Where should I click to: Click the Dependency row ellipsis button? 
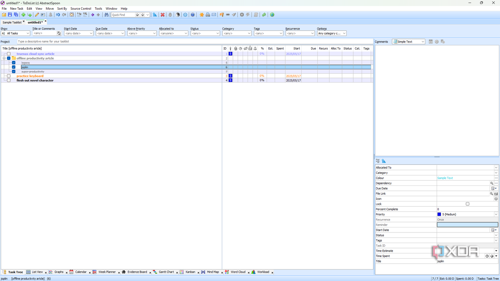point(496,183)
